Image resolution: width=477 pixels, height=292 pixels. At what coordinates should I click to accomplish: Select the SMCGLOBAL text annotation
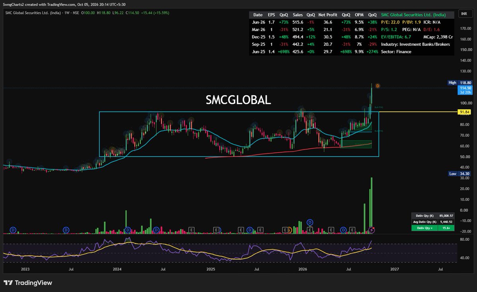(238, 101)
